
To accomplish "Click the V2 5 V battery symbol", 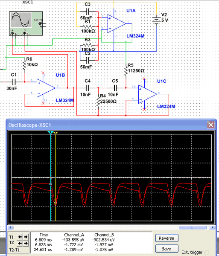I will [x=156, y=20].
